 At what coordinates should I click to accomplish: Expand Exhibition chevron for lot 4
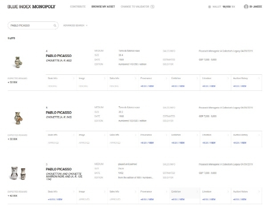[x=197, y=78]
